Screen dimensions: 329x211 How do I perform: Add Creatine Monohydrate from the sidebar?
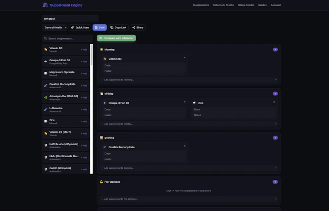[x=84, y=85]
